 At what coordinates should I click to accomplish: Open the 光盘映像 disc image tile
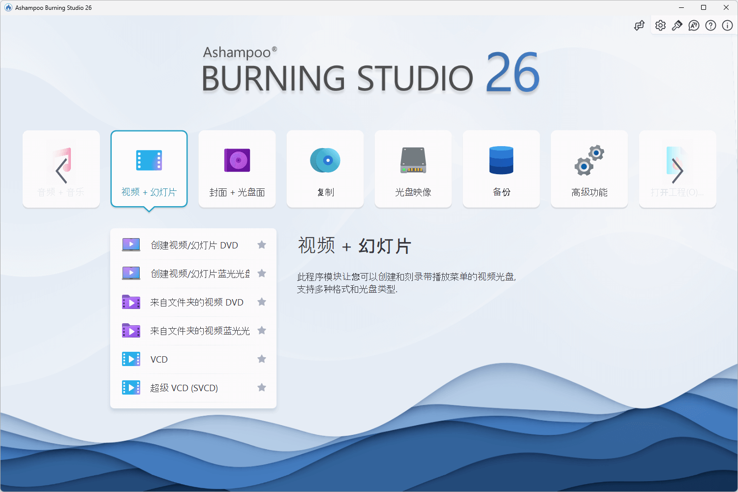[413, 169]
